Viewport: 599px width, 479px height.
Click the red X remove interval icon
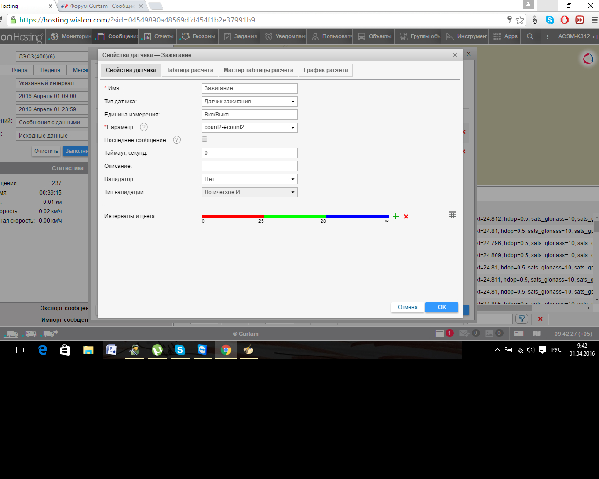[x=406, y=216]
